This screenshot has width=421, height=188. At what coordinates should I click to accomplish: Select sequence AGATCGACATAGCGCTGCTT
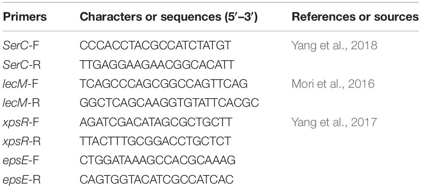pyautogui.click(x=156, y=123)
